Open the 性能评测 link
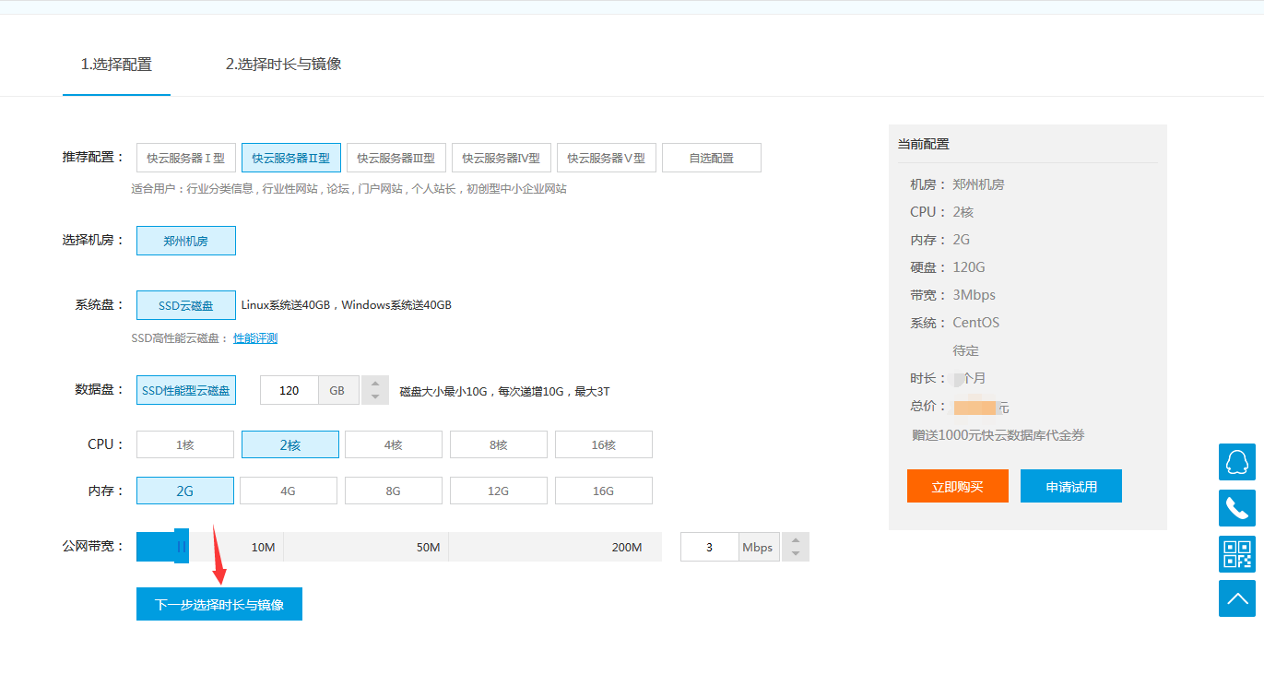The height and width of the screenshot is (698, 1264). (x=255, y=338)
